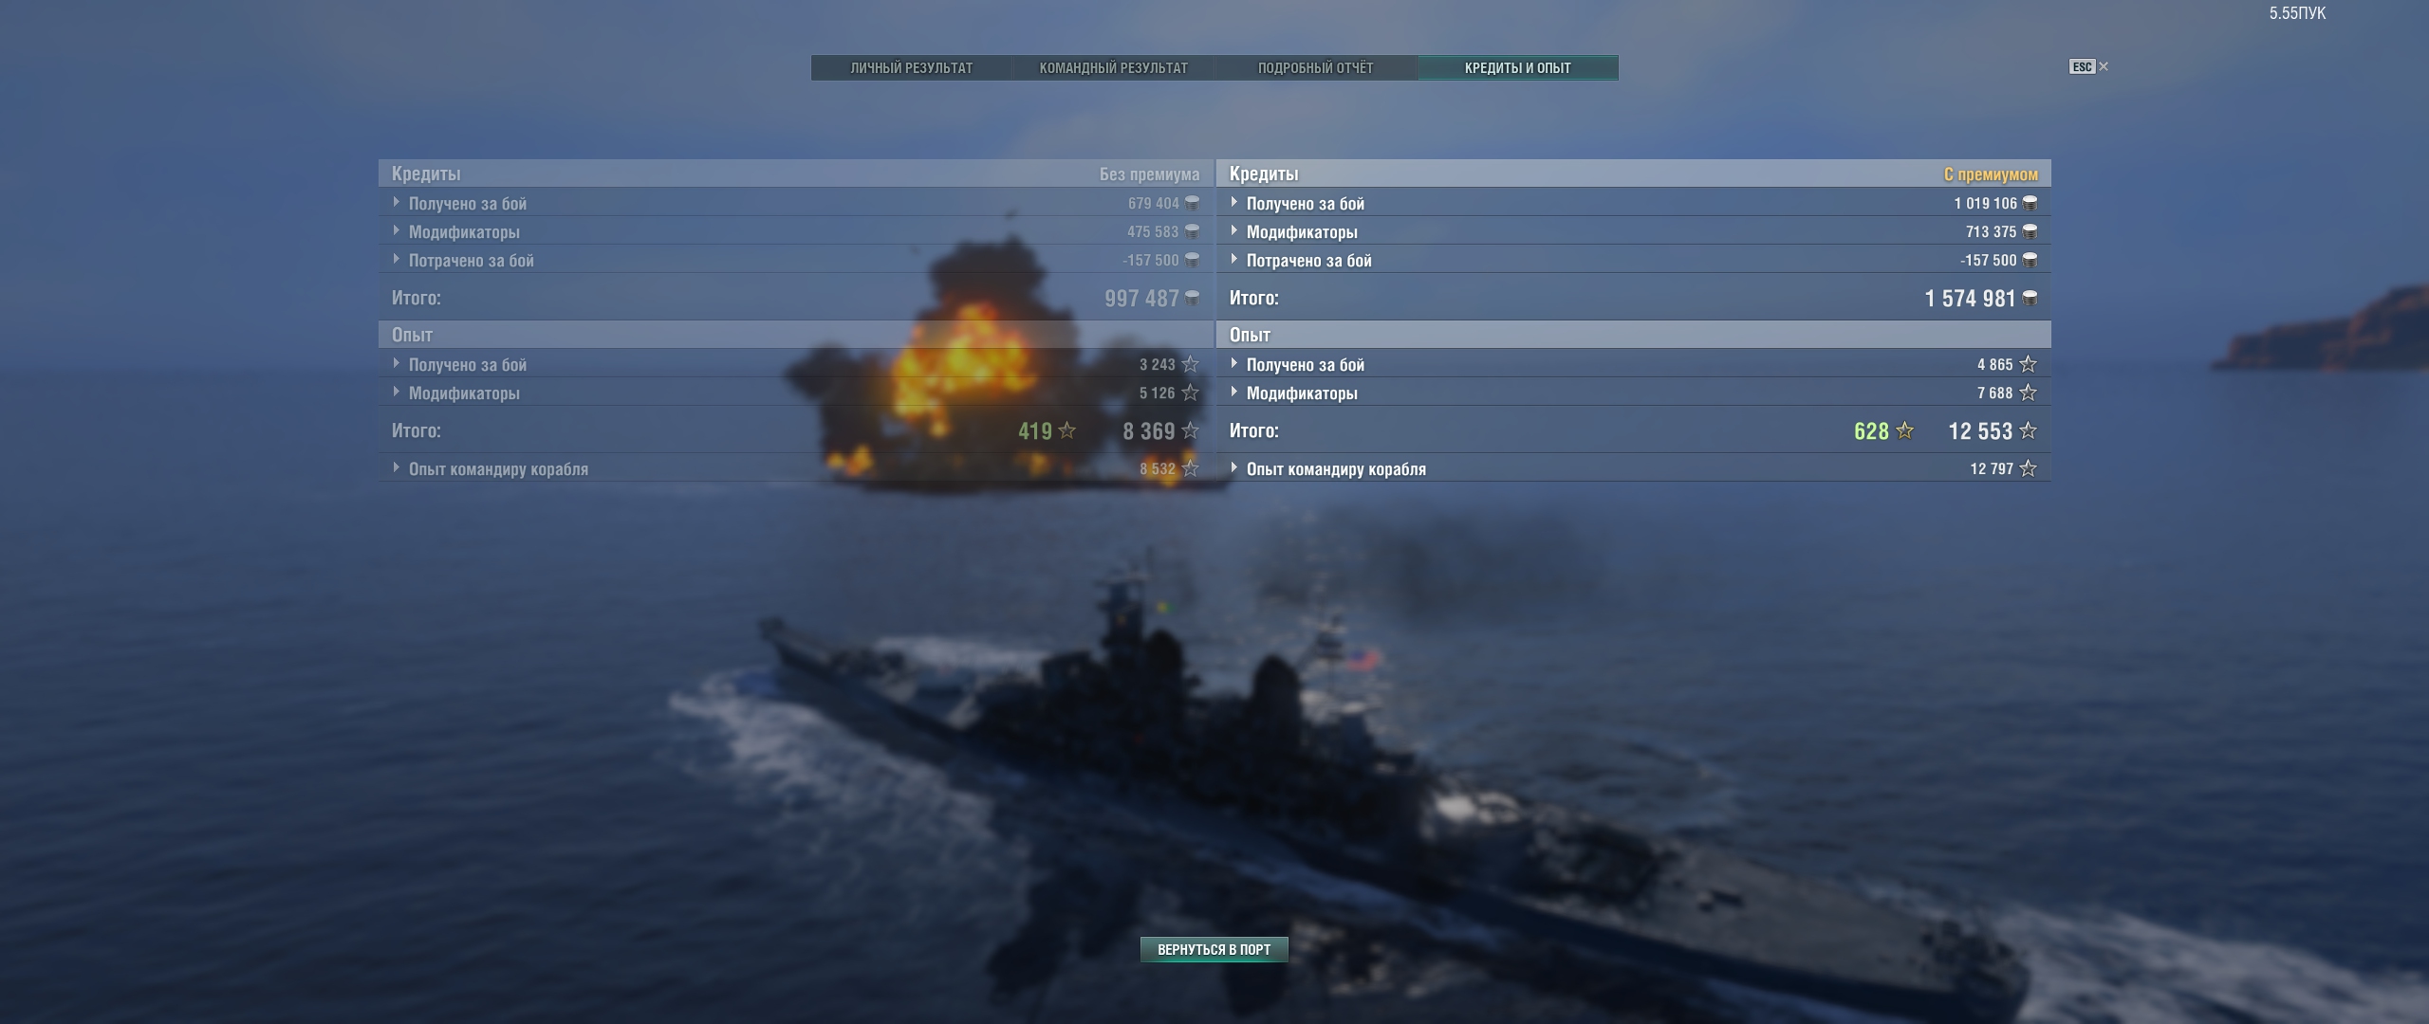
Task: Select the "Кредиты и опыт" tab
Action: 1517,68
